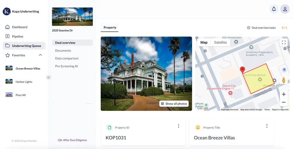Click the TechTown Detroit green marker

click(260, 80)
